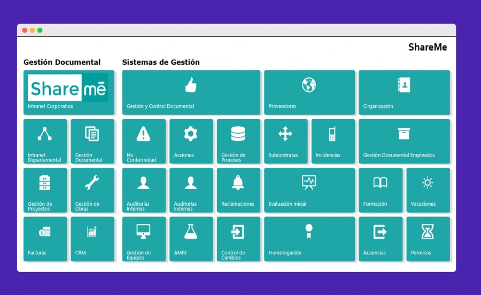Click the hourglass icon on Permisos

[x=428, y=231]
